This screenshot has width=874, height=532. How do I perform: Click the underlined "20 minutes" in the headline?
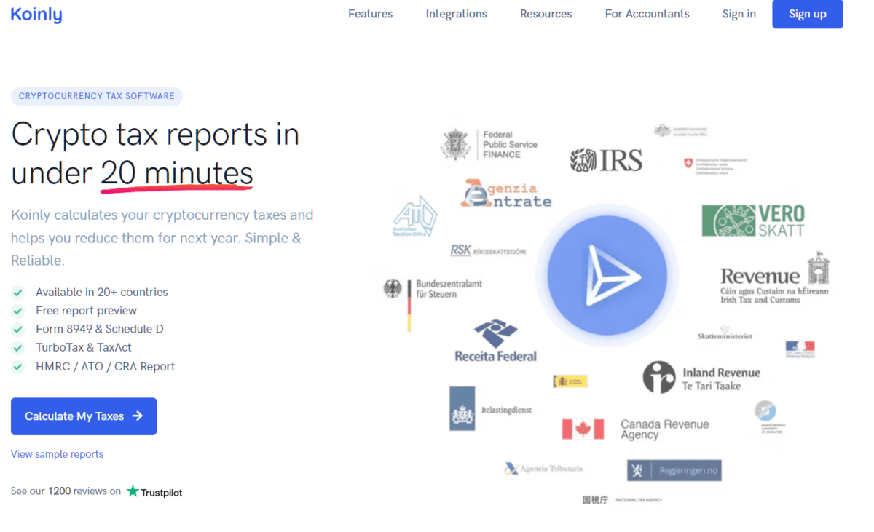(x=177, y=174)
